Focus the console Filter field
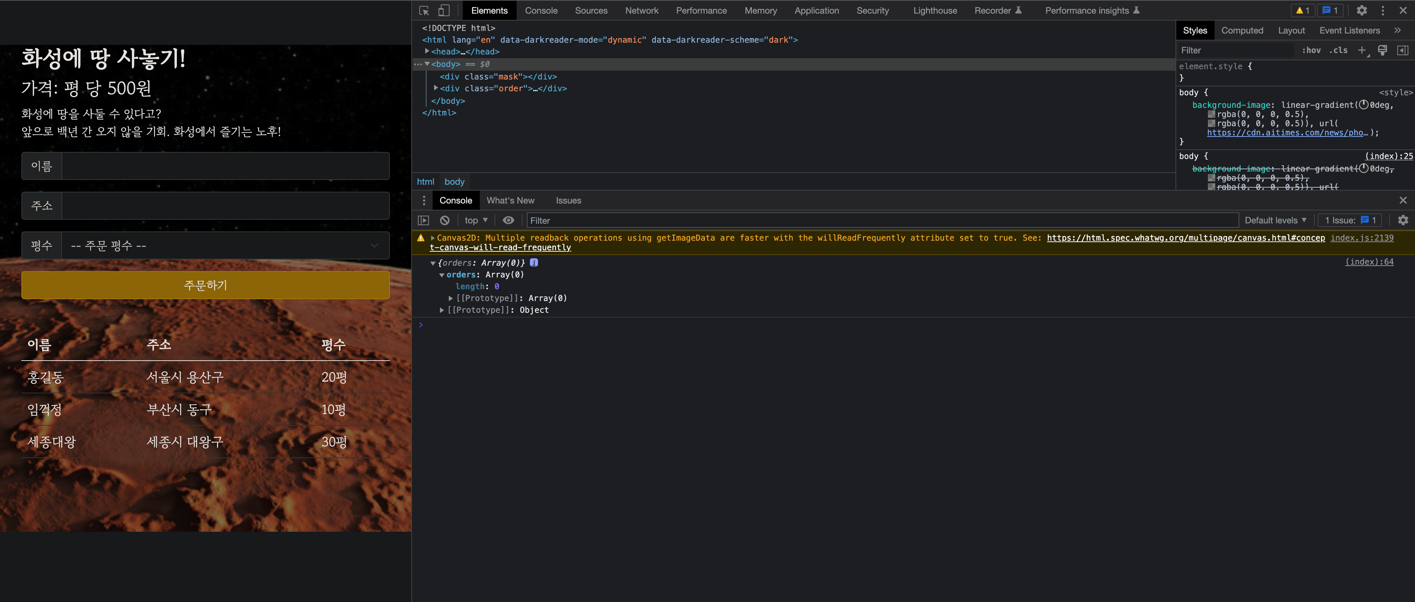Viewport: 1415px width, 602px height. point(883,221)
